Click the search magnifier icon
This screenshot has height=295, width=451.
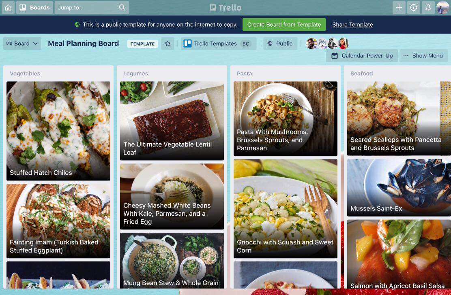tap(122, 7)
